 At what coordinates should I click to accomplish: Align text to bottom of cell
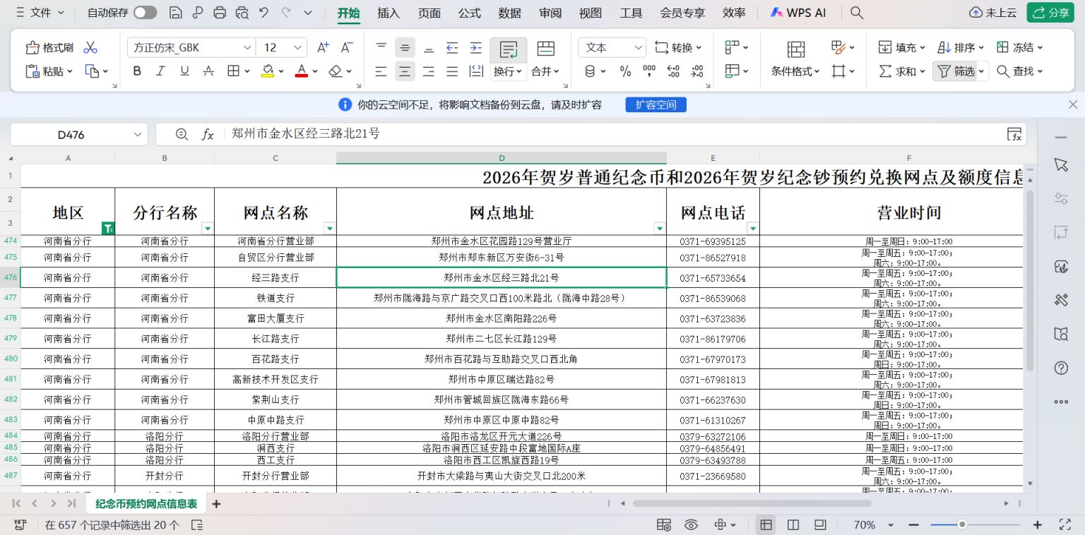coord(429,47)
